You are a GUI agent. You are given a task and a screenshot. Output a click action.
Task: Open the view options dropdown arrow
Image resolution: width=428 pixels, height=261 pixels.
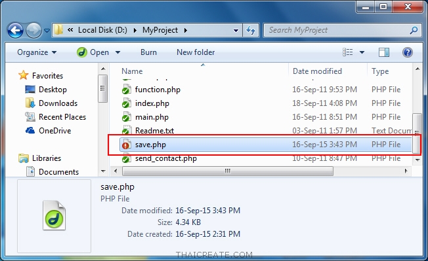362,52
